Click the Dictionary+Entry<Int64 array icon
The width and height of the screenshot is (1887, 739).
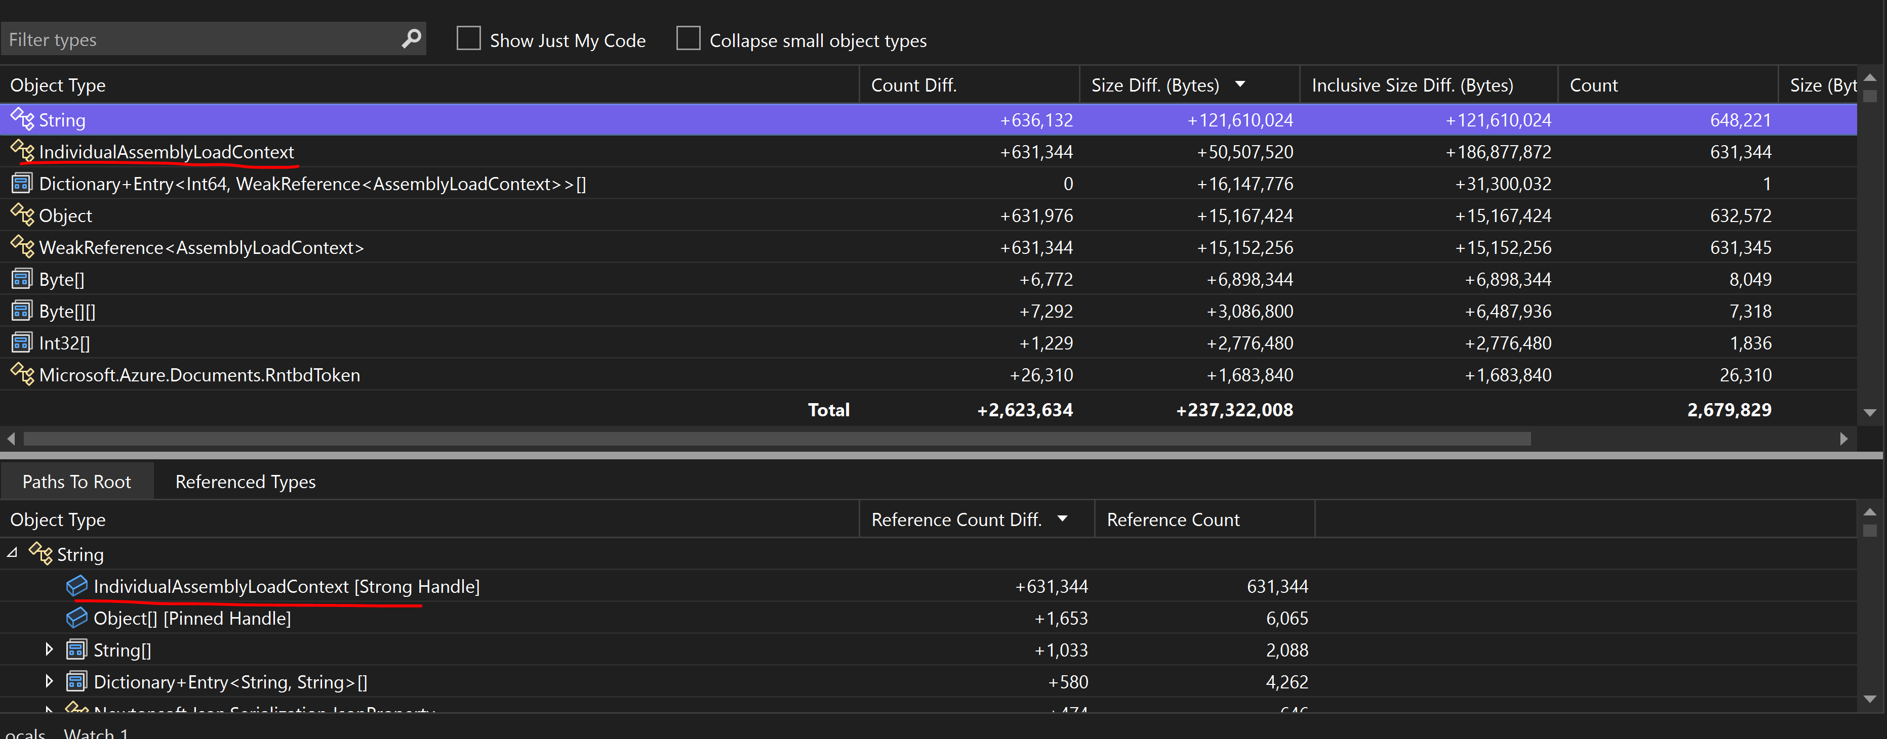(x=22, y=183)
